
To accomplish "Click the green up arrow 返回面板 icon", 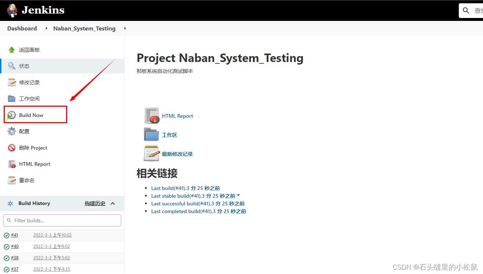I will (x=12, y=50).
